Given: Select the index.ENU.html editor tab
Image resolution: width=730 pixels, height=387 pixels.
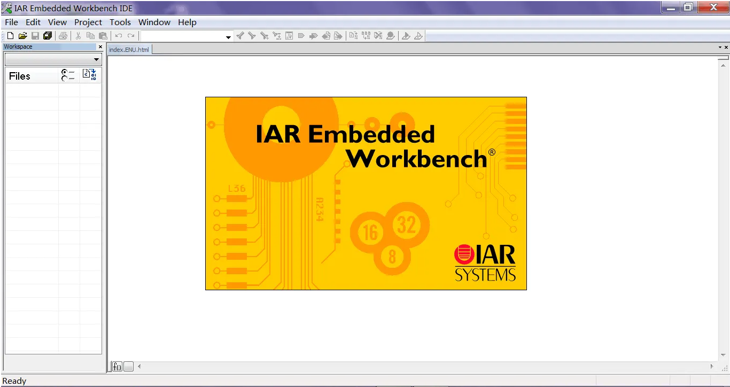Looking at the screenshot, I should [x=129, y=49].
